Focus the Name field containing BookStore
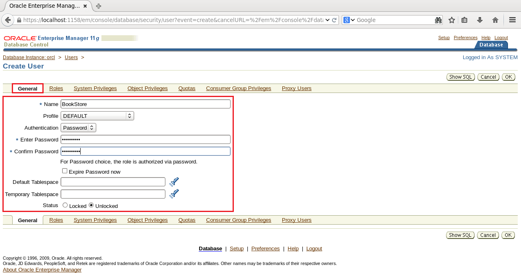This screenshot has height=276, width=521. 145,104
